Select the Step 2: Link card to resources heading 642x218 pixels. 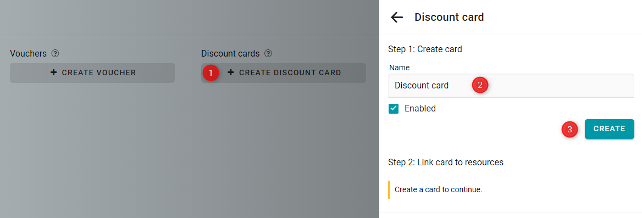point(445,163)
